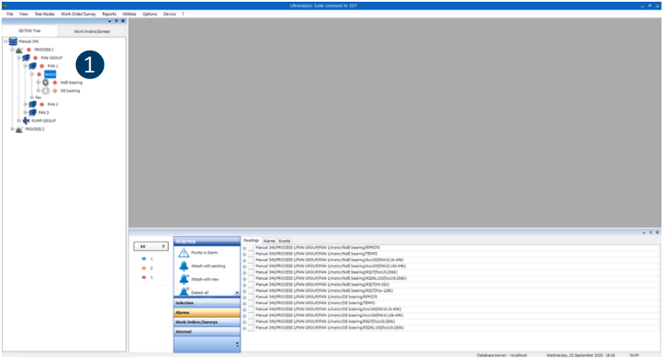Screen dimensions: 664x360
Task: Open the Internal panel section
Action: point(207,331)
